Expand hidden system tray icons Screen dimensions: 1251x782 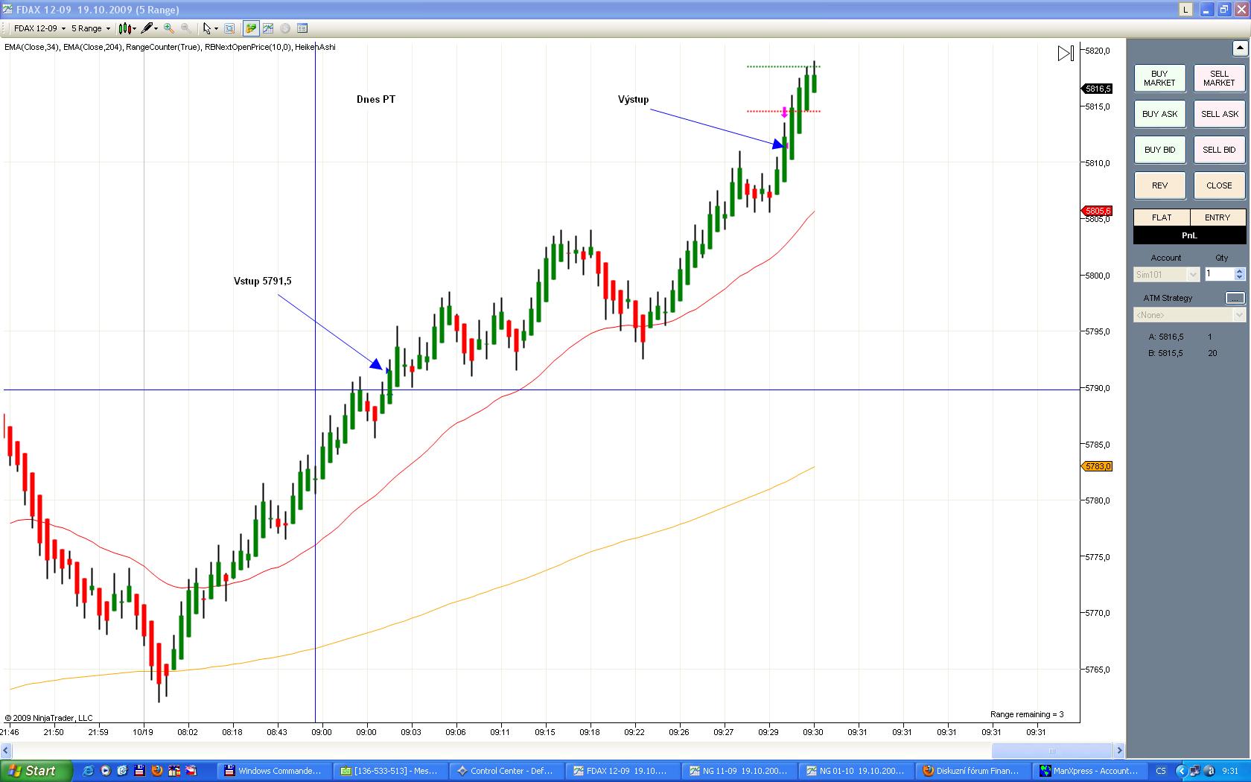coord(1182,771)
